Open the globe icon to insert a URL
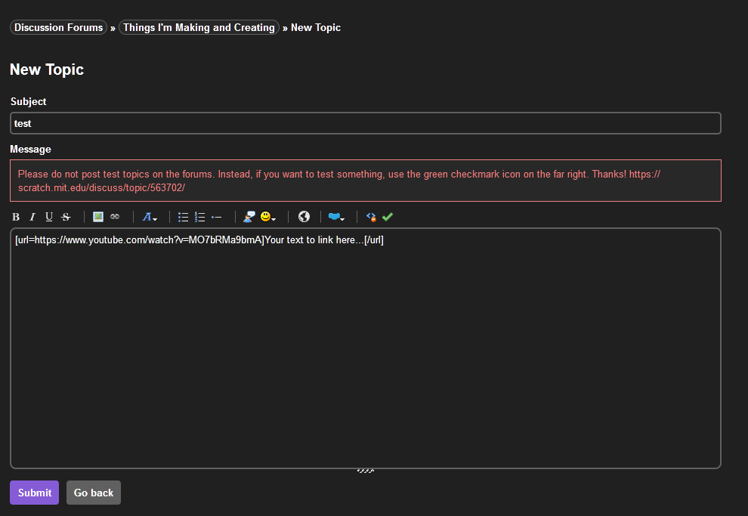748x516 pixels. click(x=304, y=217)
